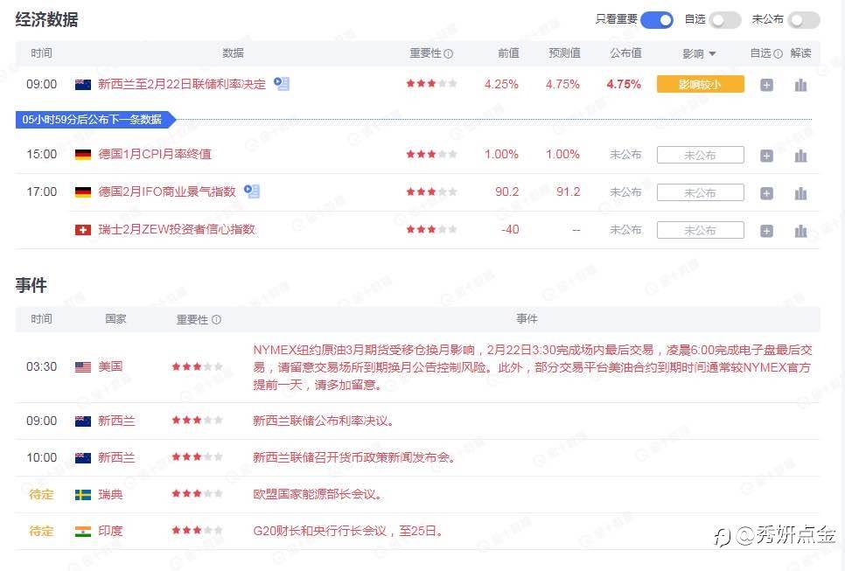Click info icon beside 重要性 in events header

pyautogui.click(x=216, y=319)
